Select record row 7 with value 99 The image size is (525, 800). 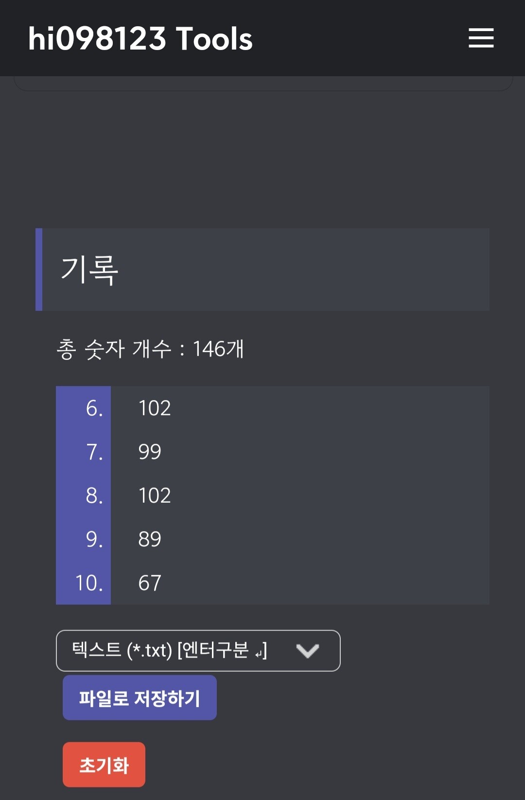point(272,452)
